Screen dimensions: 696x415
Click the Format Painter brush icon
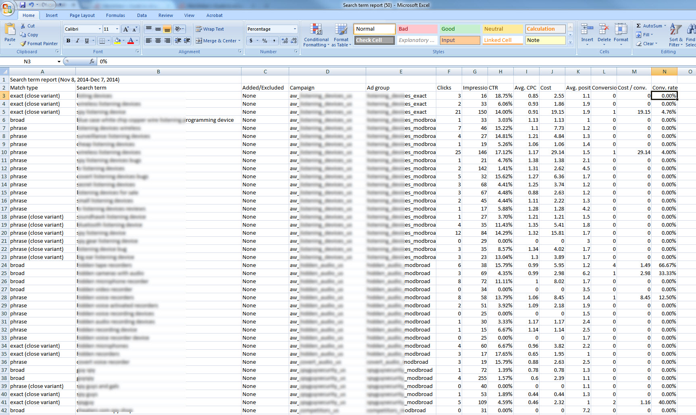tap(23, 44)
